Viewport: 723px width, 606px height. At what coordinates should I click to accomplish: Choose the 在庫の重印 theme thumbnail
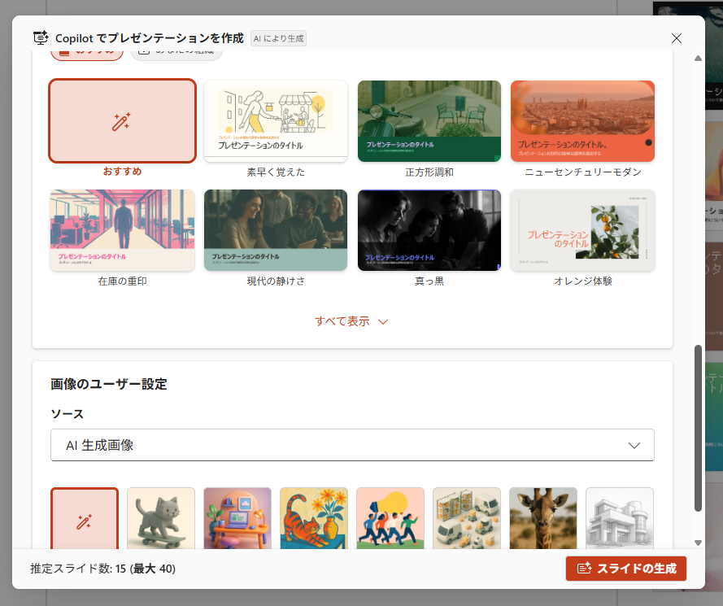pos(122,230)
